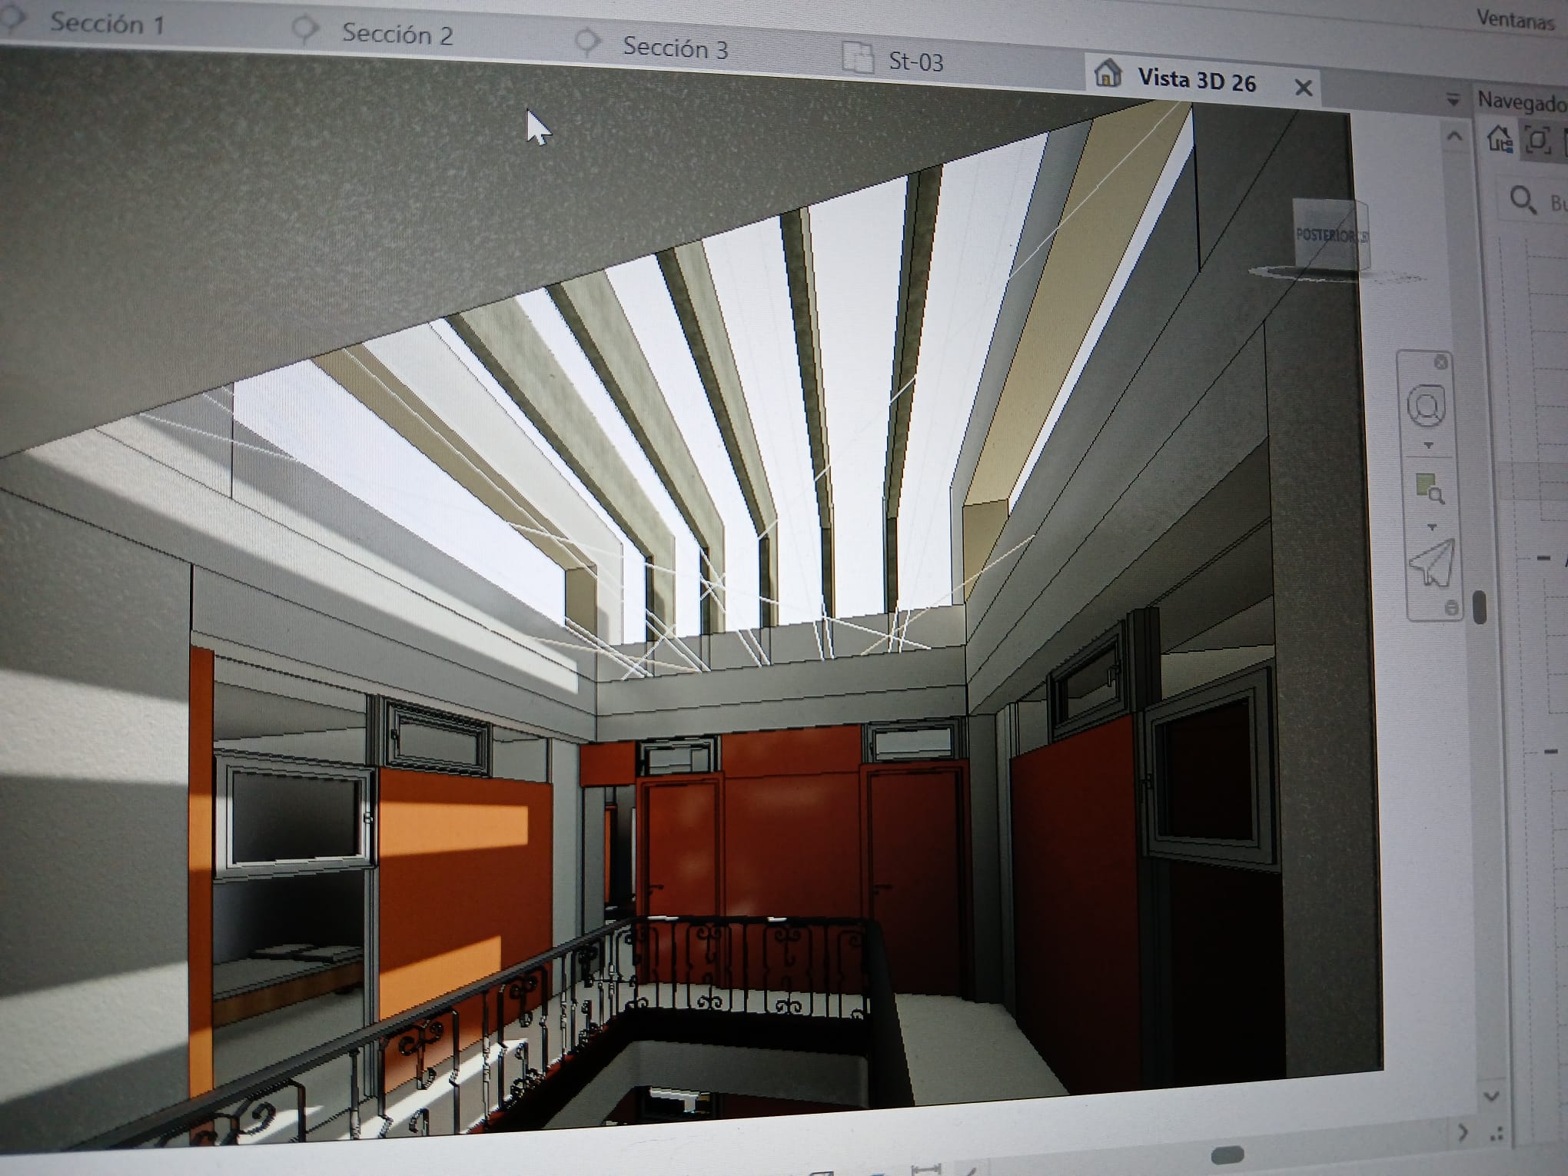The height and width of the screenshot is (1176, 1568).
Task: Collapse the upper tree node in the browser
Action: click(1544, 558)
